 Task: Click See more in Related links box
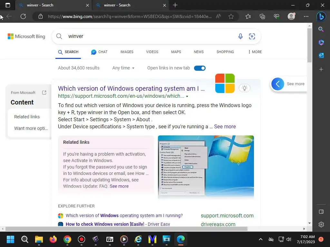[x=119, y=186]
